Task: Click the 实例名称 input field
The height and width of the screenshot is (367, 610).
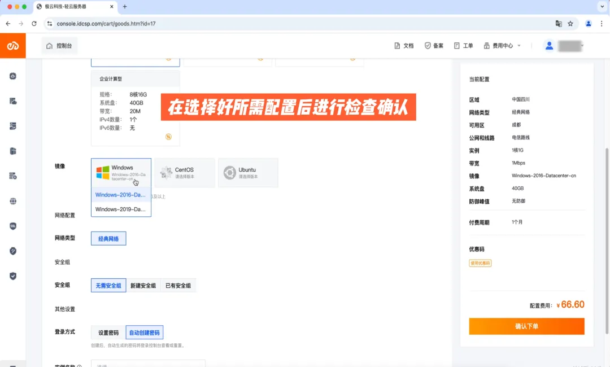Action: coord(148,364)
